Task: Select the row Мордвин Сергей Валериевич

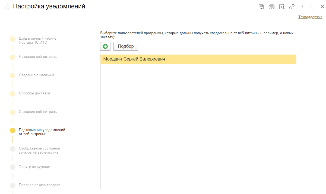Action: coord(198,59)
